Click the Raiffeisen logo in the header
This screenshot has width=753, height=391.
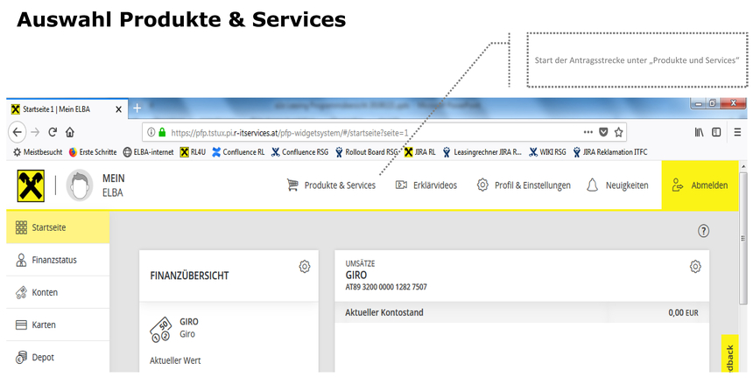[x=32, y=186]
